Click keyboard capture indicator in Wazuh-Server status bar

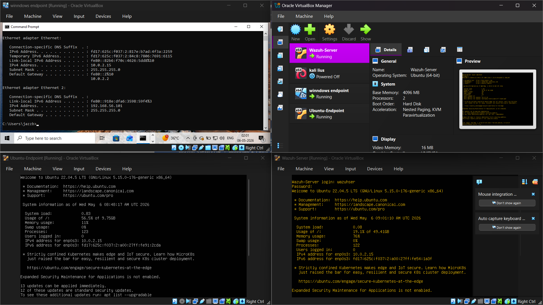514,301
